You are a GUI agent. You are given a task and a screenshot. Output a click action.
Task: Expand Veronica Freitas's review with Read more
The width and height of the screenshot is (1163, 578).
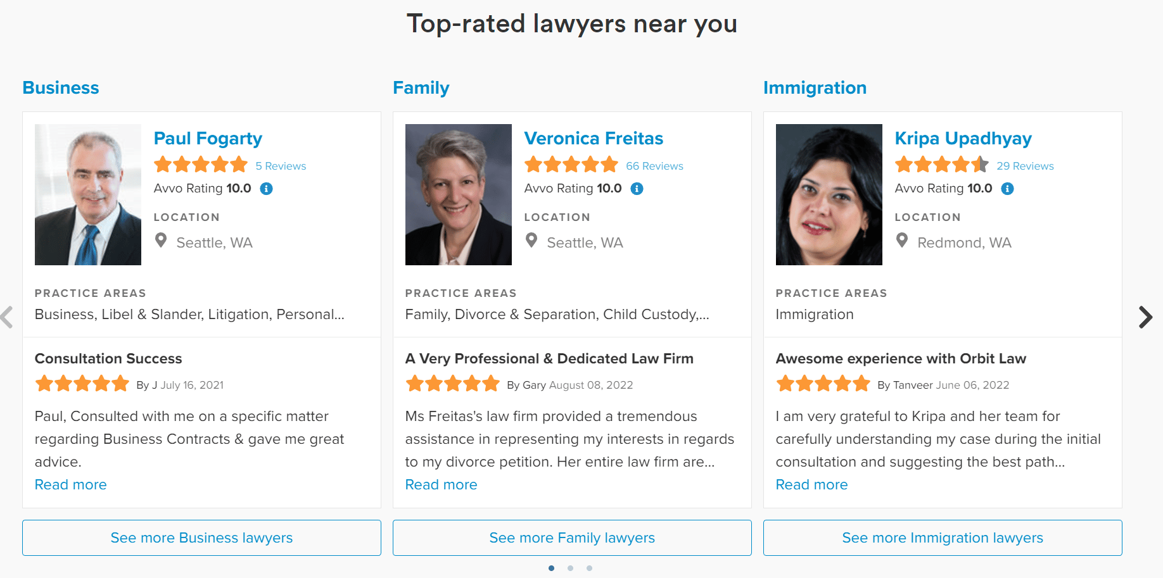[442, 485]
